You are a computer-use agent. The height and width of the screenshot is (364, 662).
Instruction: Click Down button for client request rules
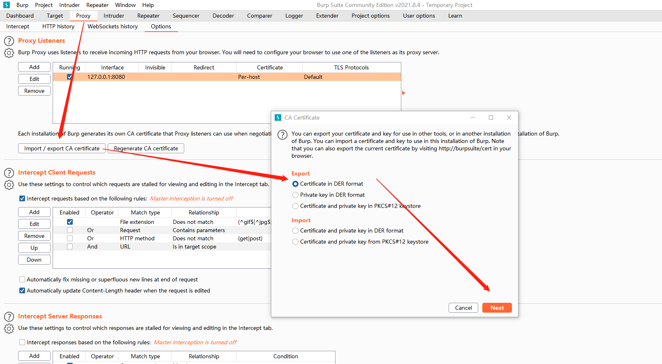pos(35,260)
